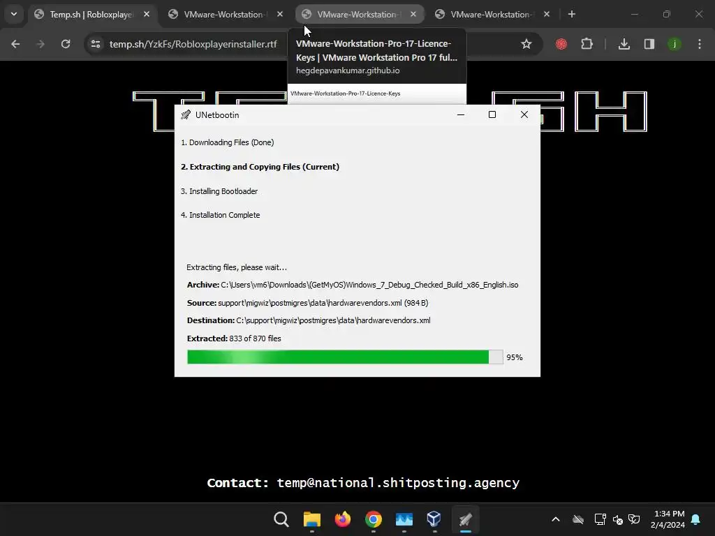Click the '1. Downloading Files (Done)' step
Image resolution: width=715 pixels, height=536 pixels.
click(x=227, y=142)
